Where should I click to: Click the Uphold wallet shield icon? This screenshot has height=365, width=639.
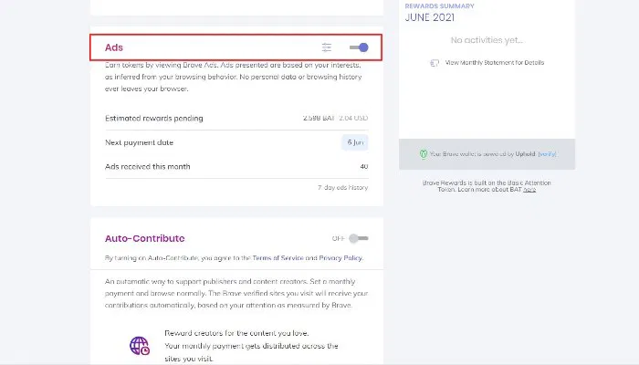424,154
